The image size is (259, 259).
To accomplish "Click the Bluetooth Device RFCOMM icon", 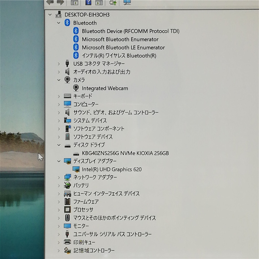I will pyautogui.click(x=76, y=31).
